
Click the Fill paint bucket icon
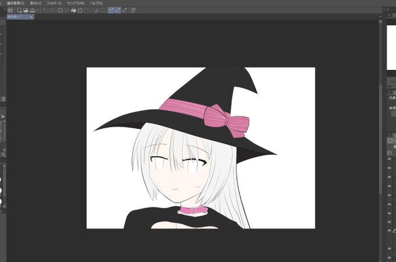73,10
